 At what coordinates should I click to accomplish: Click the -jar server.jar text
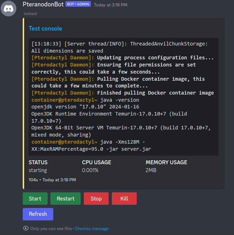[x=129, y=149]
